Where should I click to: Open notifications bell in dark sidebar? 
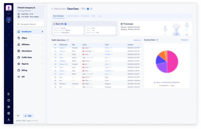(9, 94)
